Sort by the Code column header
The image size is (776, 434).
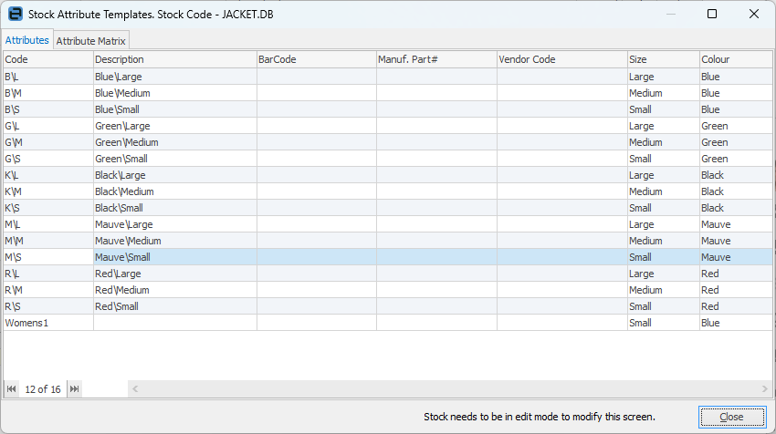click(48, 59)
